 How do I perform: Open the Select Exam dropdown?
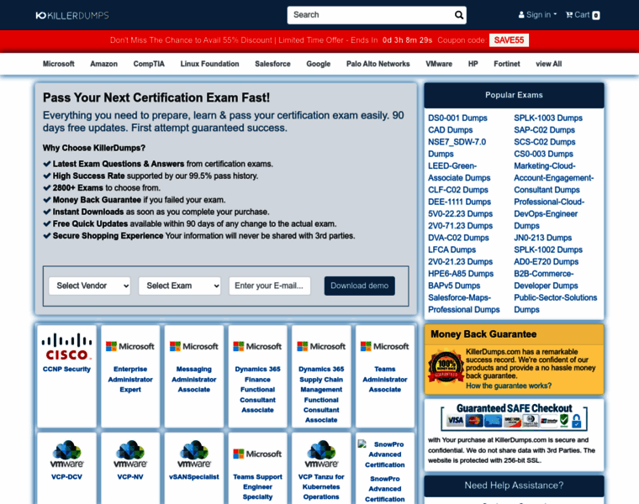tap(180, 286)
